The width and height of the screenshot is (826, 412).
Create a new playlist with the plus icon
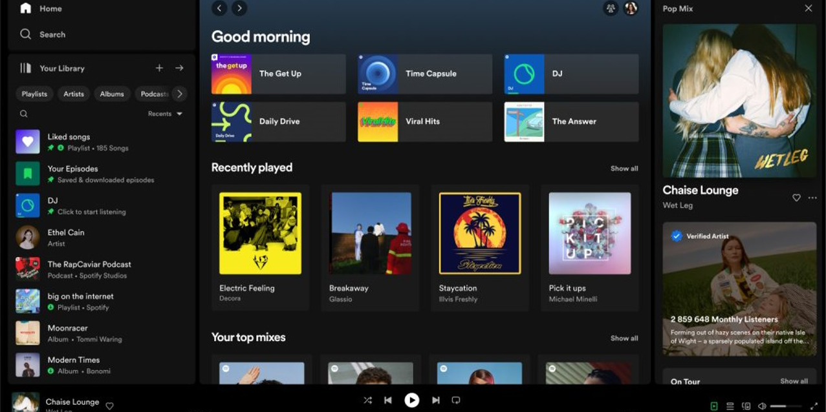point(159,68)
